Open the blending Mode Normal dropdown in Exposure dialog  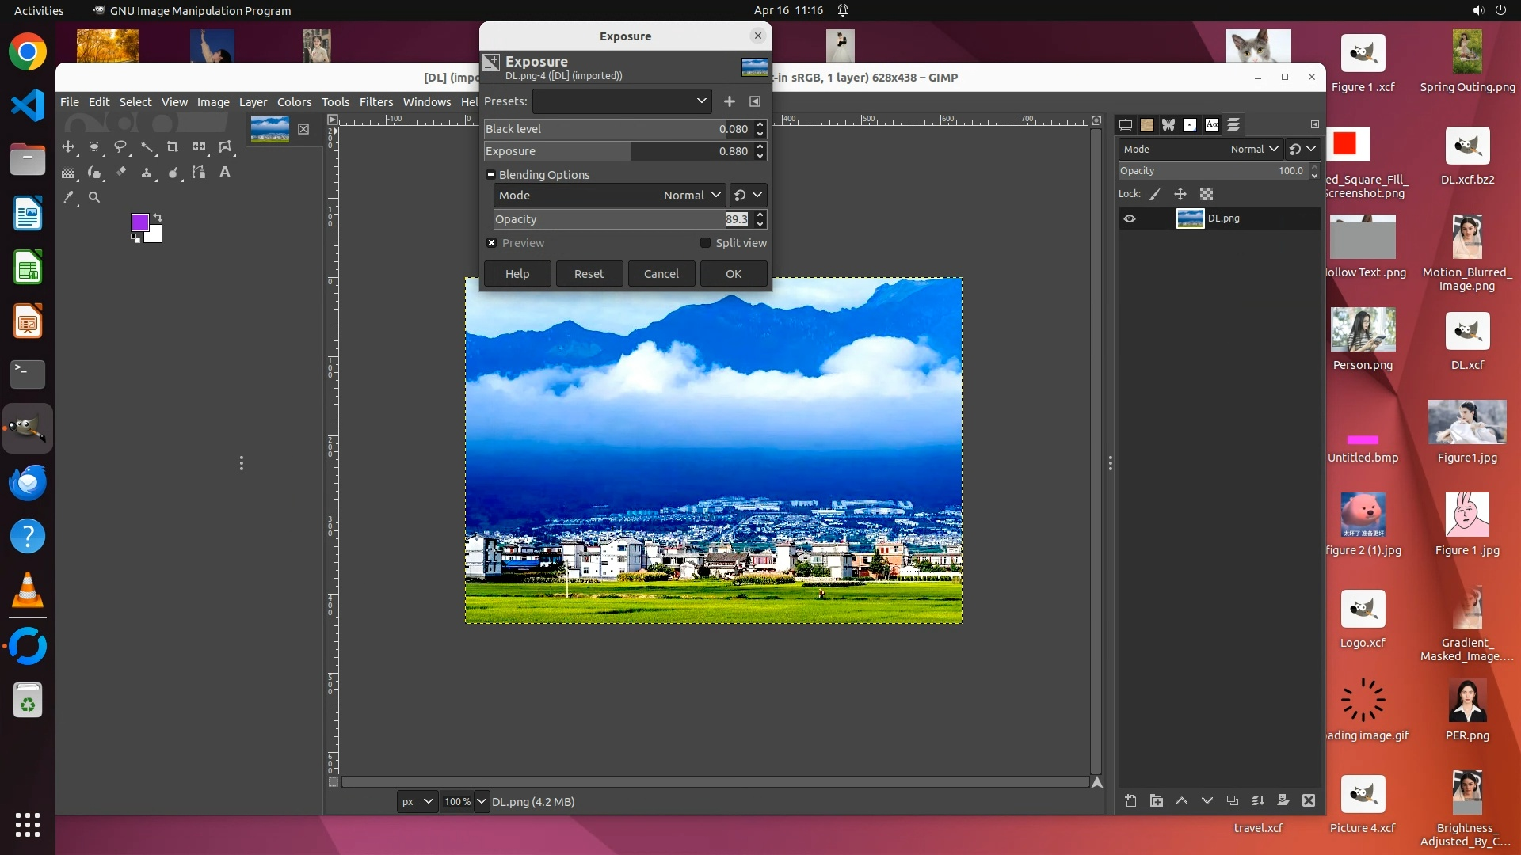click(608, 196)
